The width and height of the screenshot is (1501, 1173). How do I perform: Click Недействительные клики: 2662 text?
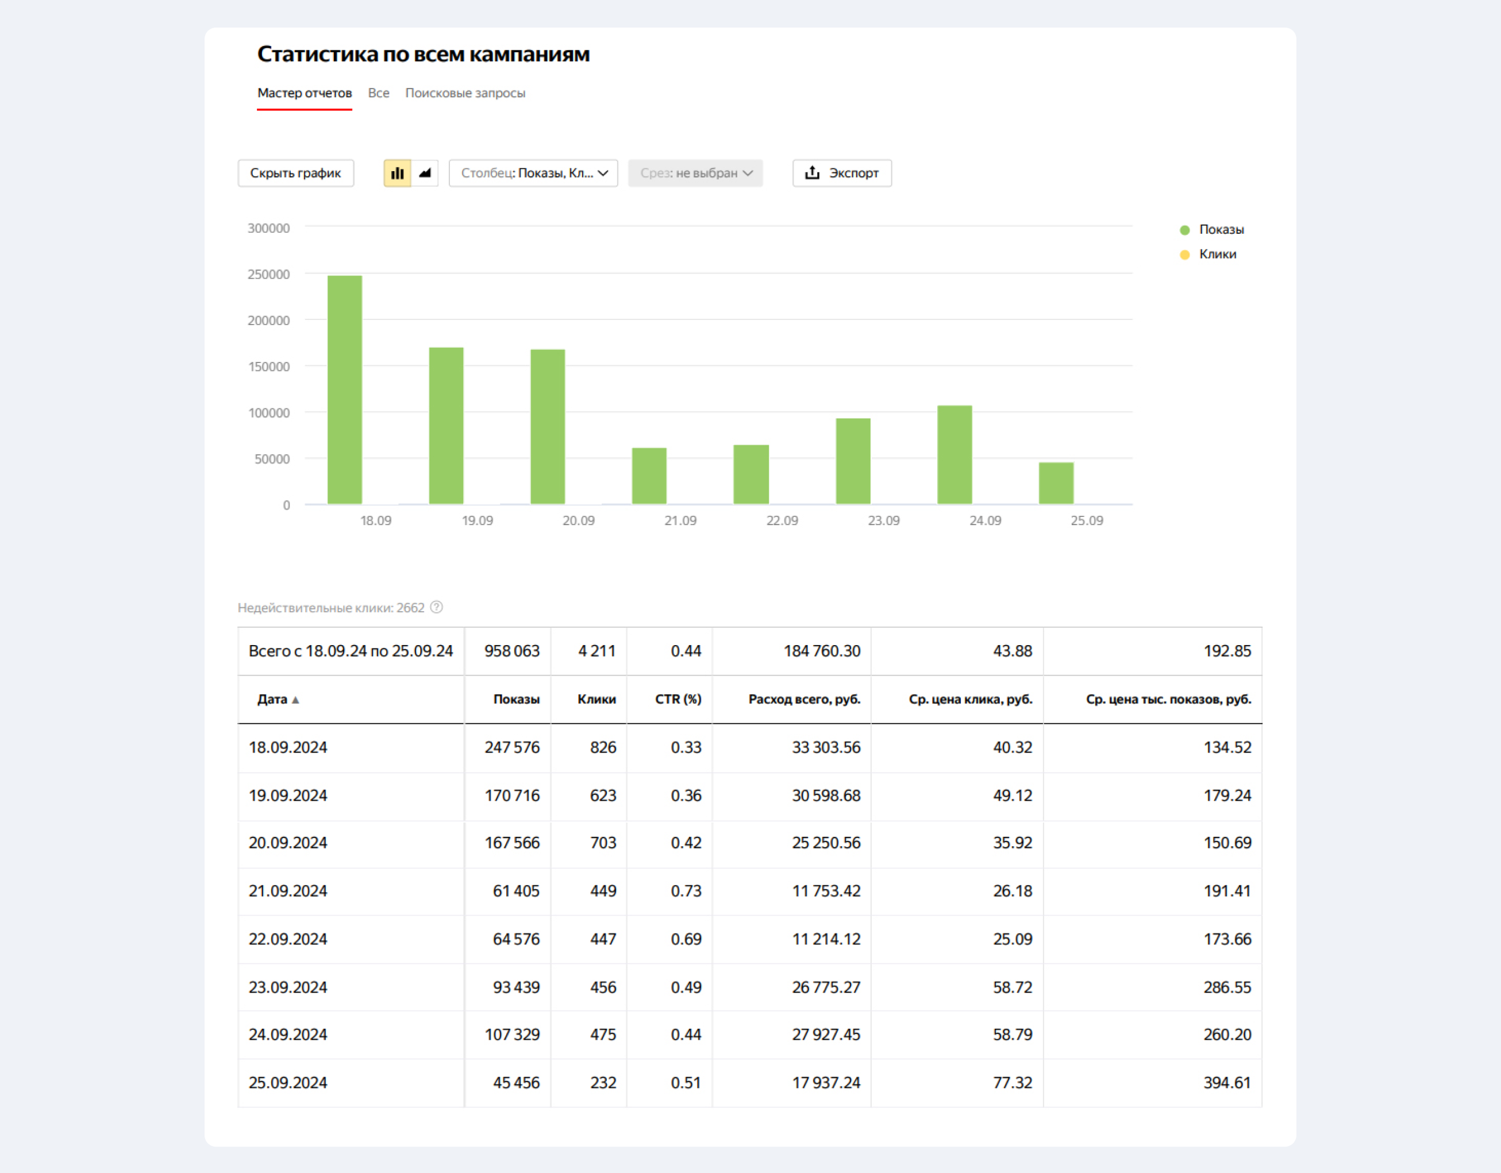[331, 608]
